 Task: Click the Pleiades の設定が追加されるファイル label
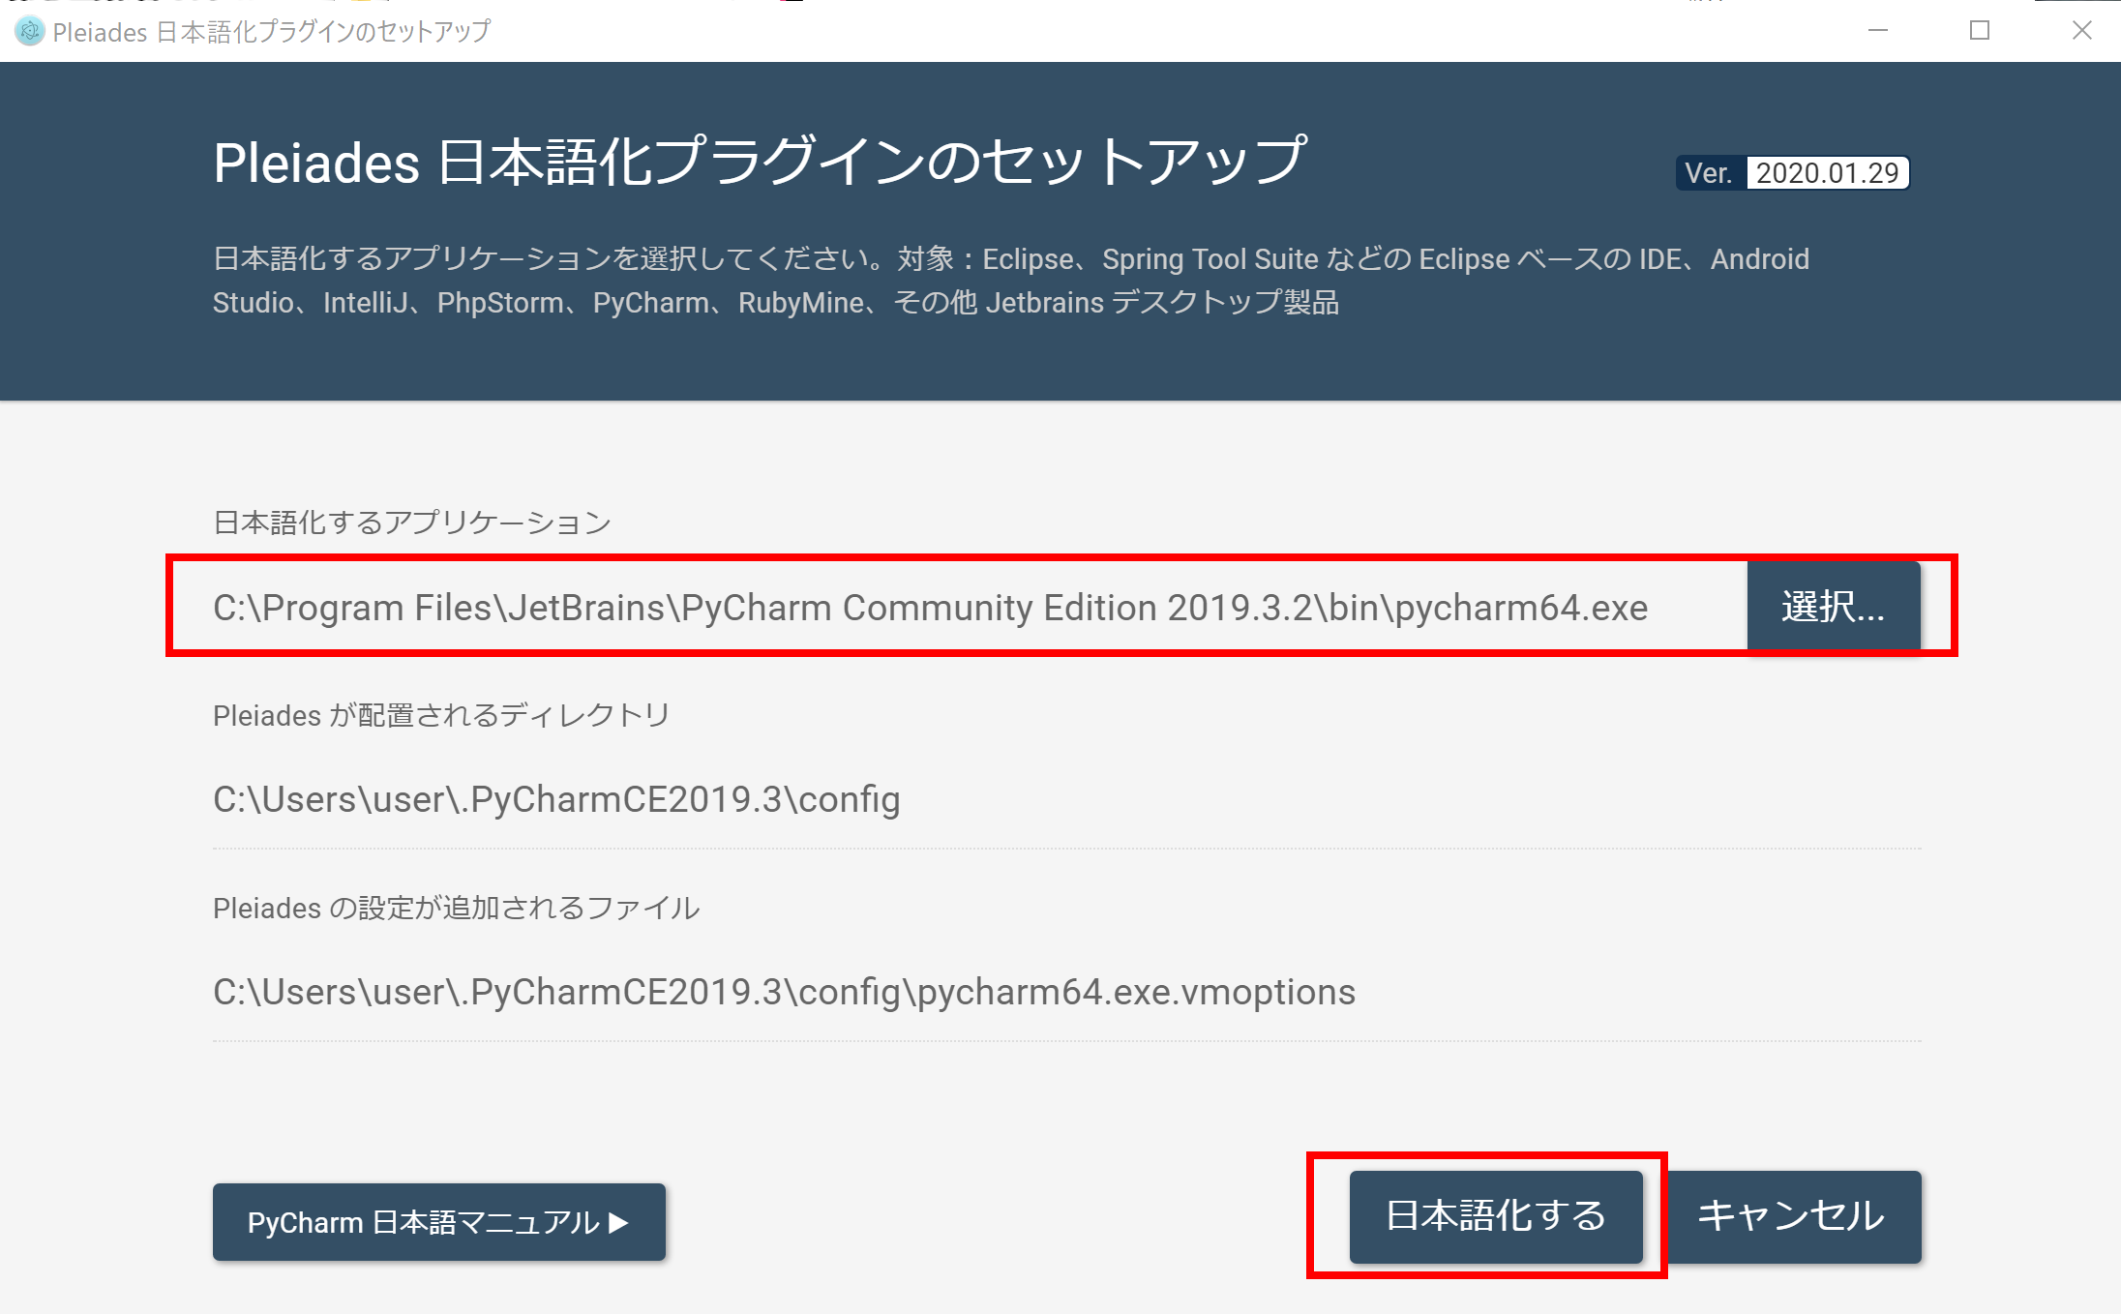[457, 908]
